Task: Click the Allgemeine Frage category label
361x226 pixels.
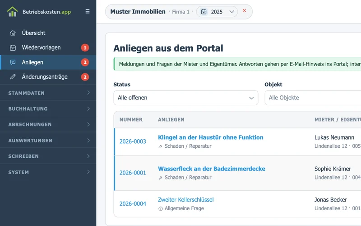Action: (x=184, y=208)
